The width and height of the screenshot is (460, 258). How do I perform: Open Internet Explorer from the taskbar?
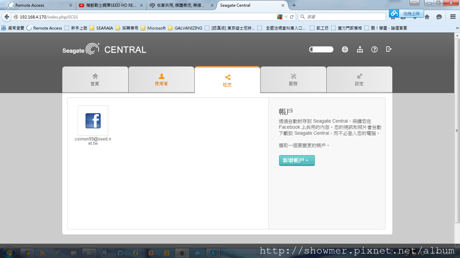click(x=58, y=253)
